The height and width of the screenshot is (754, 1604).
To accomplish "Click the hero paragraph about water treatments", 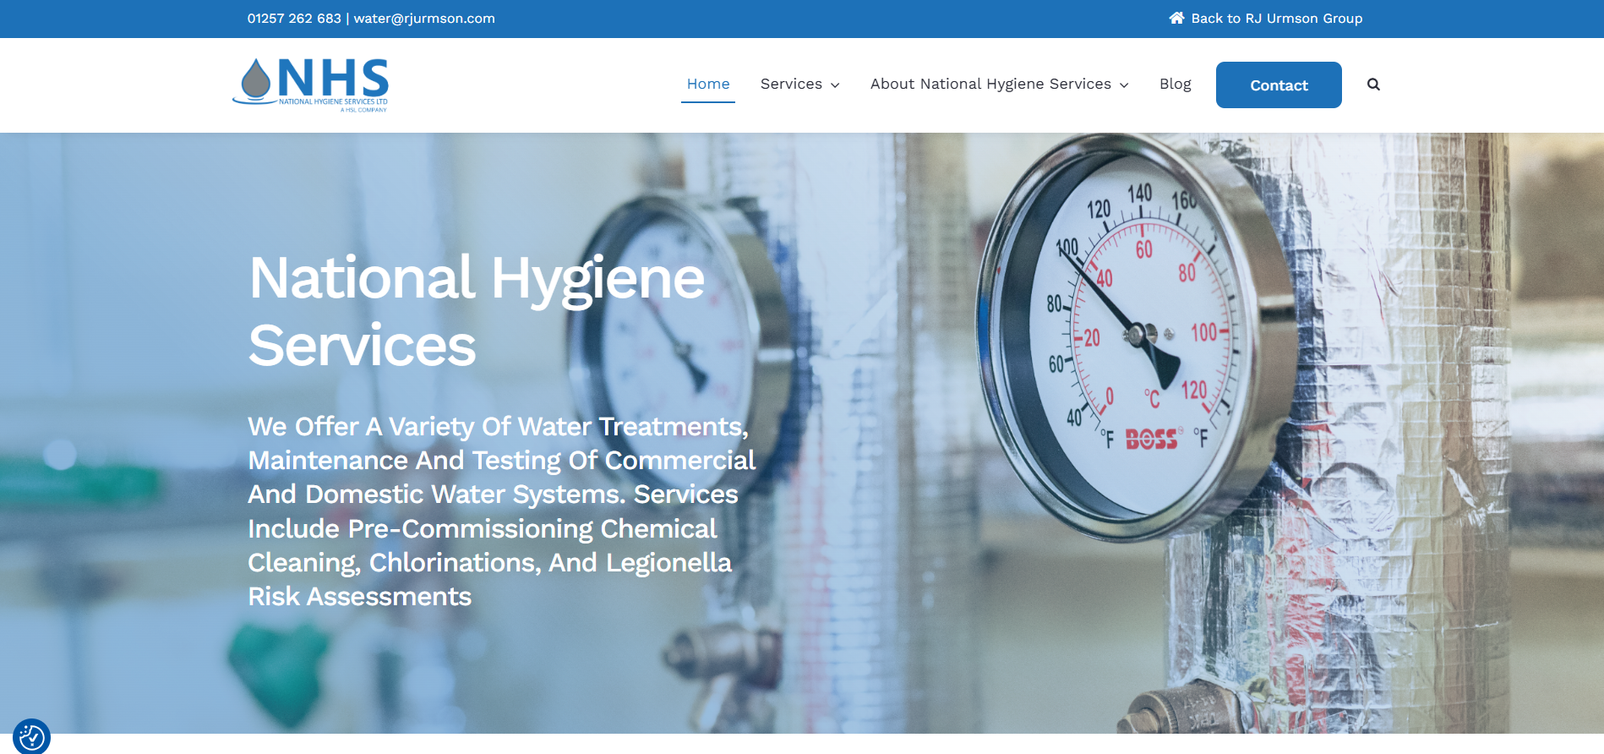I will [500, 511].
